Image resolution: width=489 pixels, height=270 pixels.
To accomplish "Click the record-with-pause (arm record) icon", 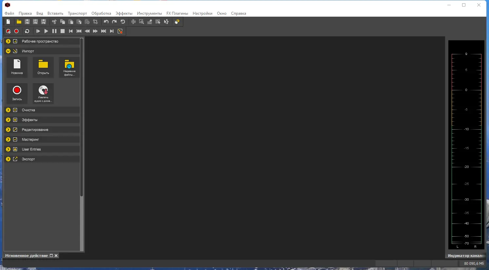I will [x=8, y=31].
